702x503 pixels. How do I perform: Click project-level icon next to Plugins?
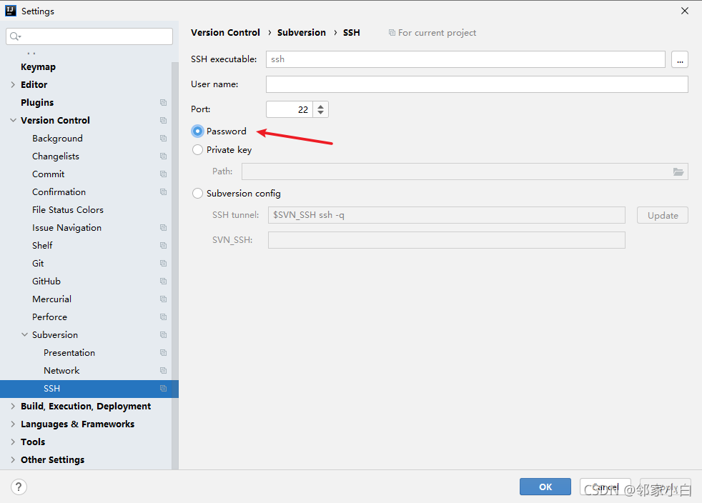164,102
